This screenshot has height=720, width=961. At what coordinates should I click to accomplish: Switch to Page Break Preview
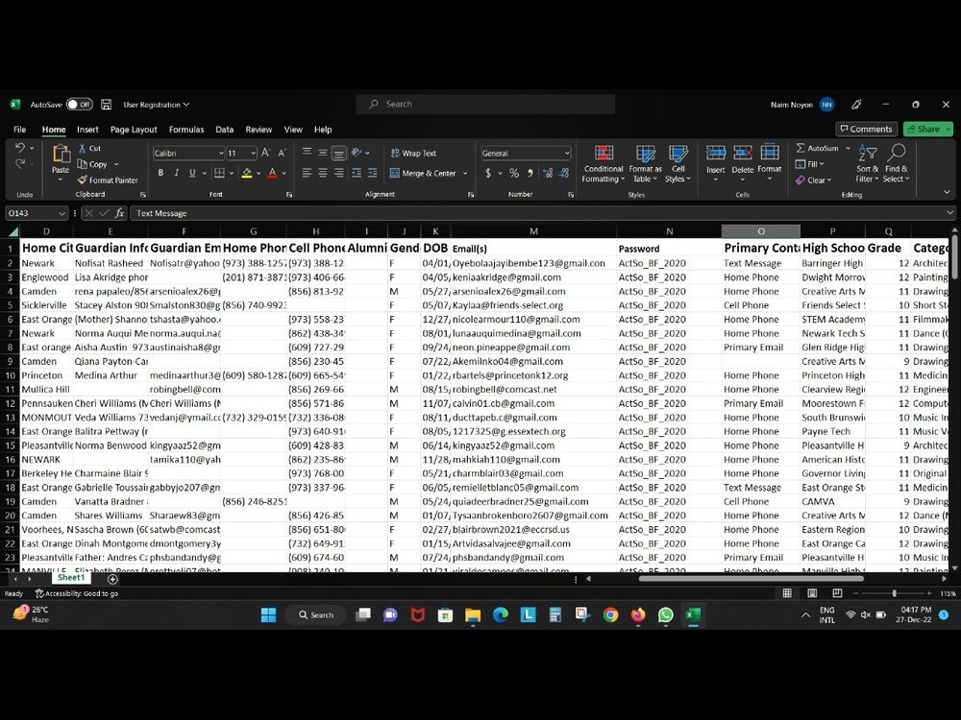coord(837,593)
